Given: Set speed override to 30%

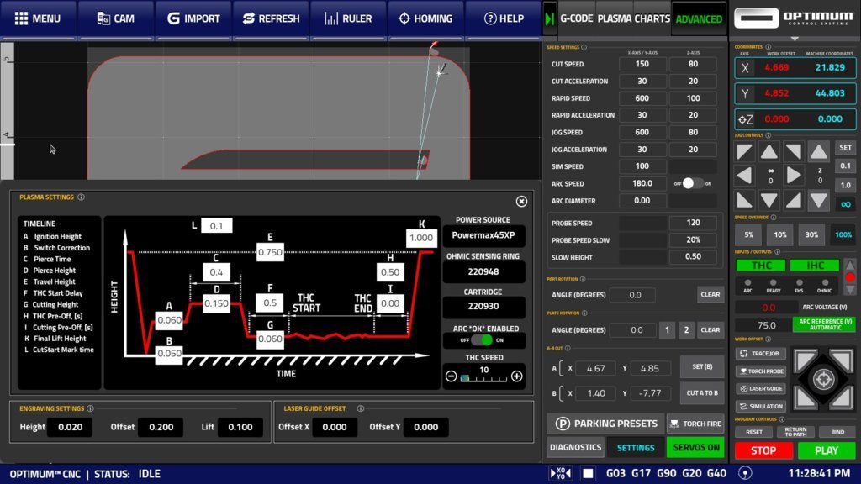Looking at the screenshot, I should pyautogui.click(x=811, y=235).
